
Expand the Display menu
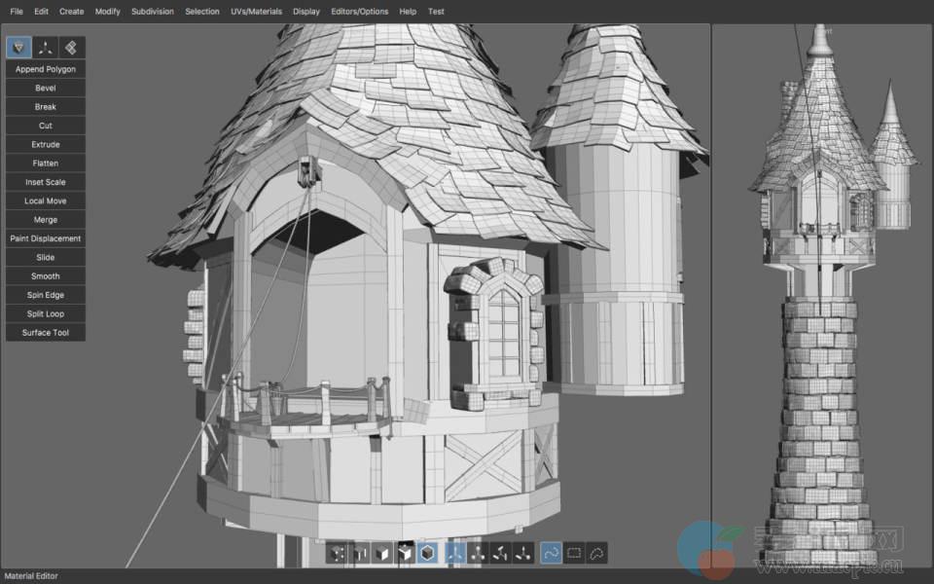tap(305, 12)
